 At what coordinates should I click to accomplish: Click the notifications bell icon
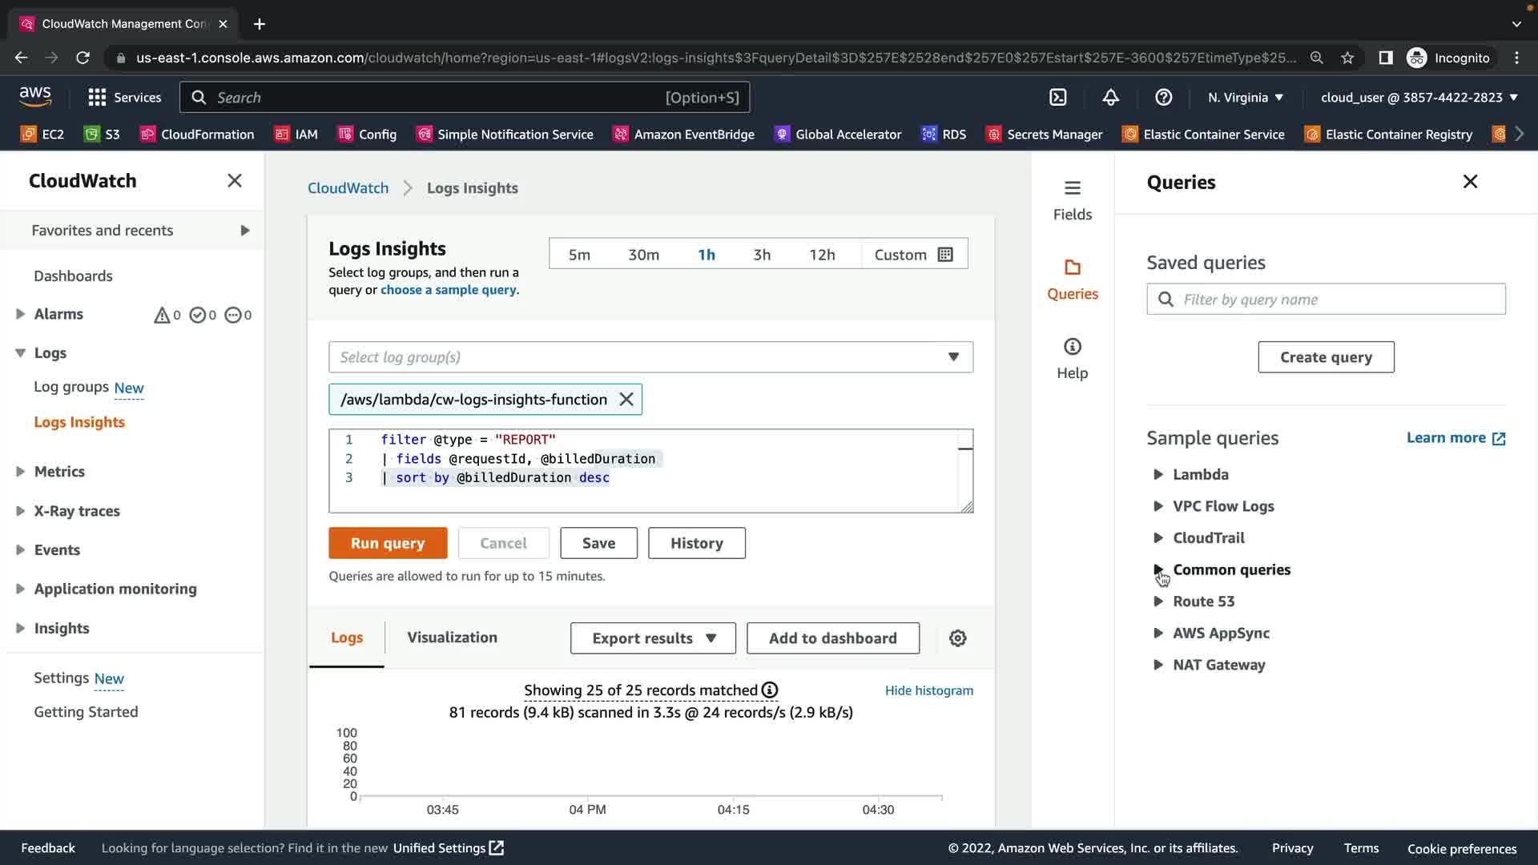pyautogui.click(x=1110, y=97)
